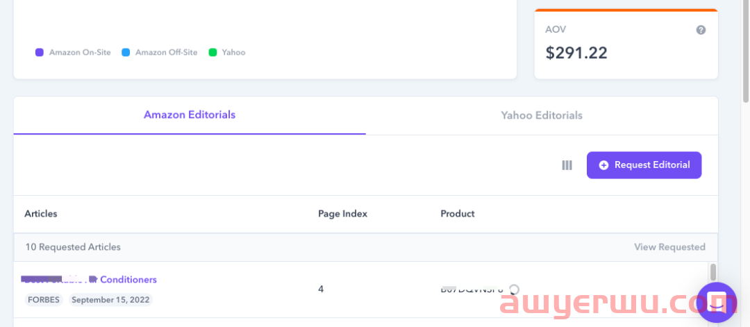Image resolution: width=750 pixels, height=327 pixels.
Task: Switch to the Yahoo Editorials tab
Action: pyautogui.click(x=542, y=115)
